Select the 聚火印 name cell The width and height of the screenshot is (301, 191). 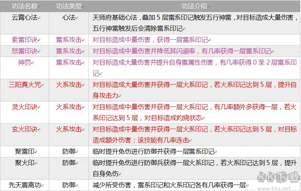pyautogui.click(x=25, y=168)
